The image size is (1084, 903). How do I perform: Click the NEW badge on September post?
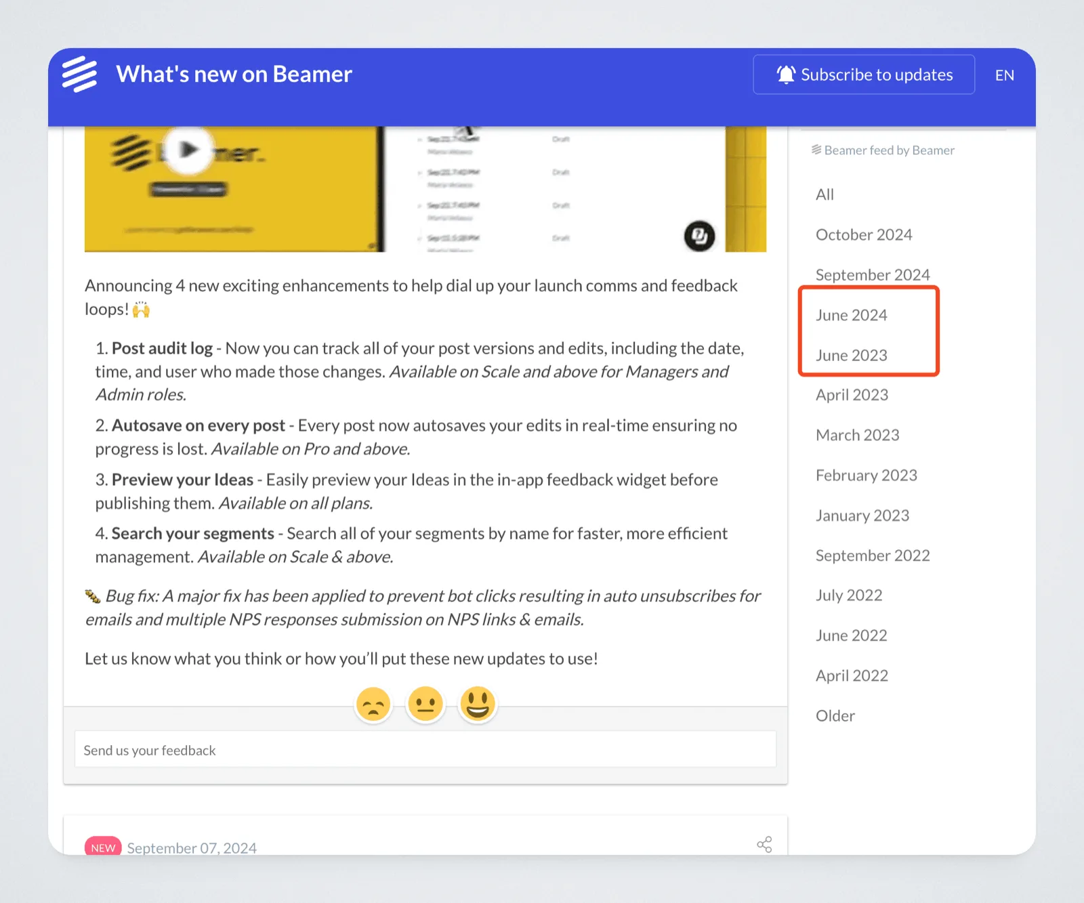point(103,847)
